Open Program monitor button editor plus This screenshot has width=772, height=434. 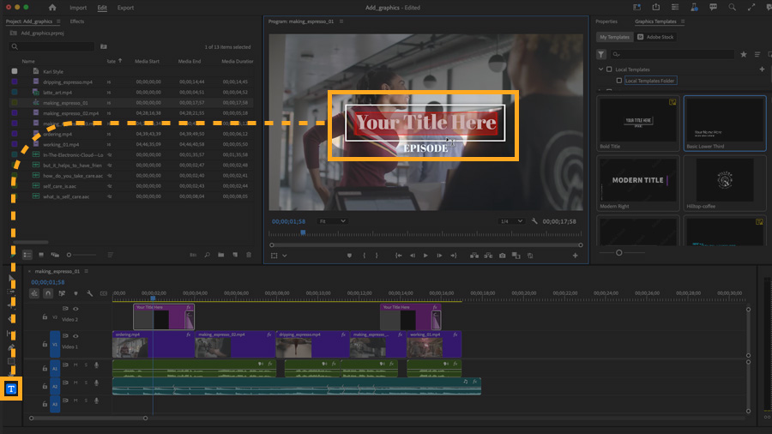(575, 256)
